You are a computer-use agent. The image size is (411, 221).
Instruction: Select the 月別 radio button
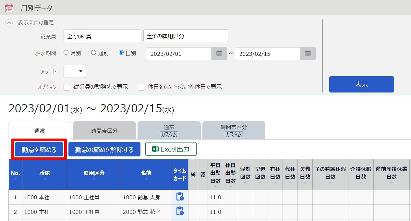(66, 53)
